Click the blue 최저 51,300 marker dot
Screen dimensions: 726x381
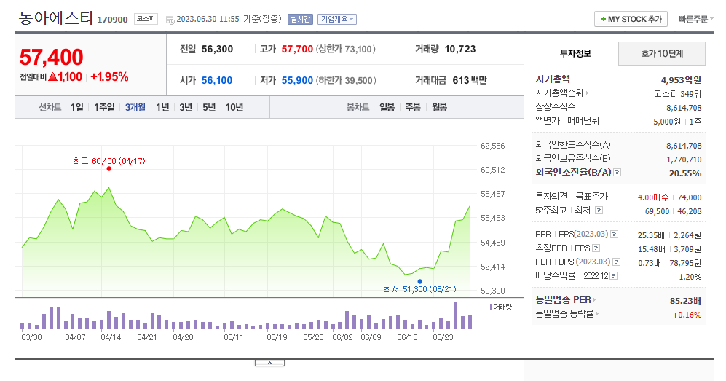420,281
